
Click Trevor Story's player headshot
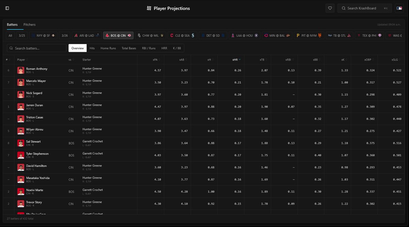click(21, 204)
